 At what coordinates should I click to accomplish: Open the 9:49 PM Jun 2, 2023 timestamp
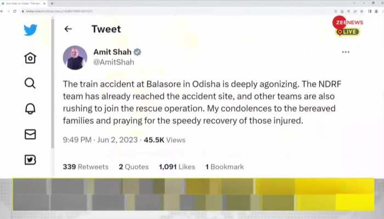(100, 140)
